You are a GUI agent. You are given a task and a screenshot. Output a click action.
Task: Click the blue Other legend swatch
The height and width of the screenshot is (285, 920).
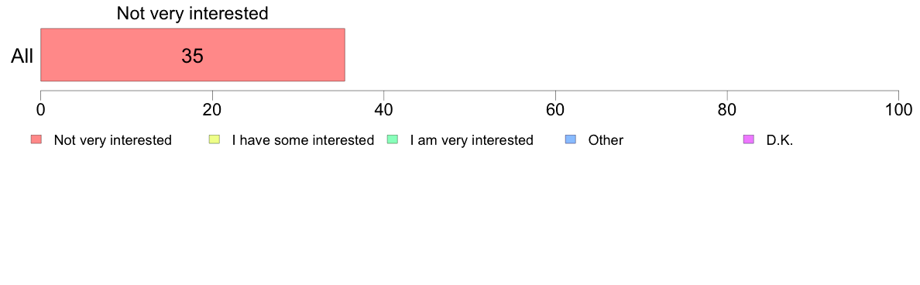point(571,139)
